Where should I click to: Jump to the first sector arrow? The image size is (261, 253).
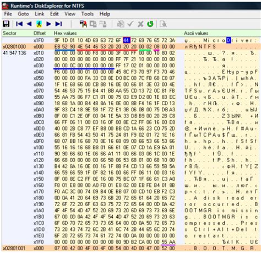(x=19, y=24)
